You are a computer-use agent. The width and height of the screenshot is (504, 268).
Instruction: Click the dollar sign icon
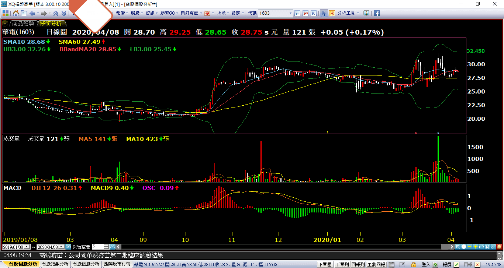click(x=332, y=13)
